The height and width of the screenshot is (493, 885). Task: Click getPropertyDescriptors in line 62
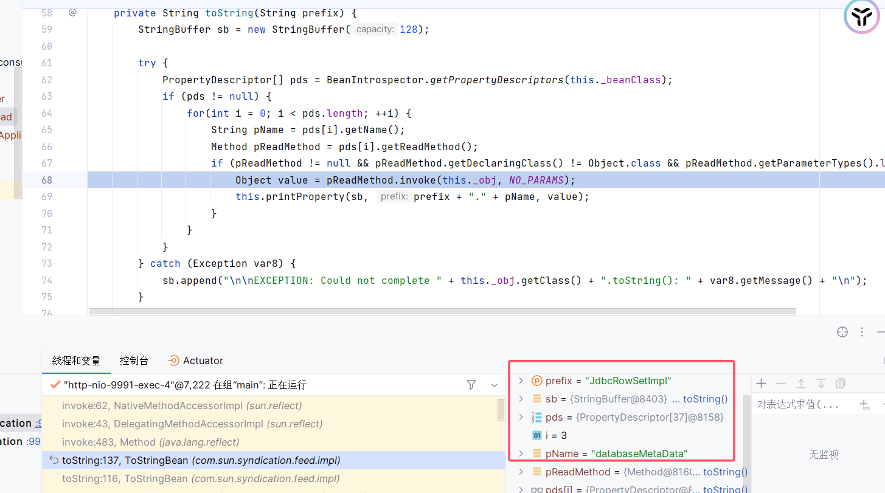pos(497,80)
